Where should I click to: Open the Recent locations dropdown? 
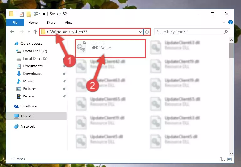[x=29, y=32]
